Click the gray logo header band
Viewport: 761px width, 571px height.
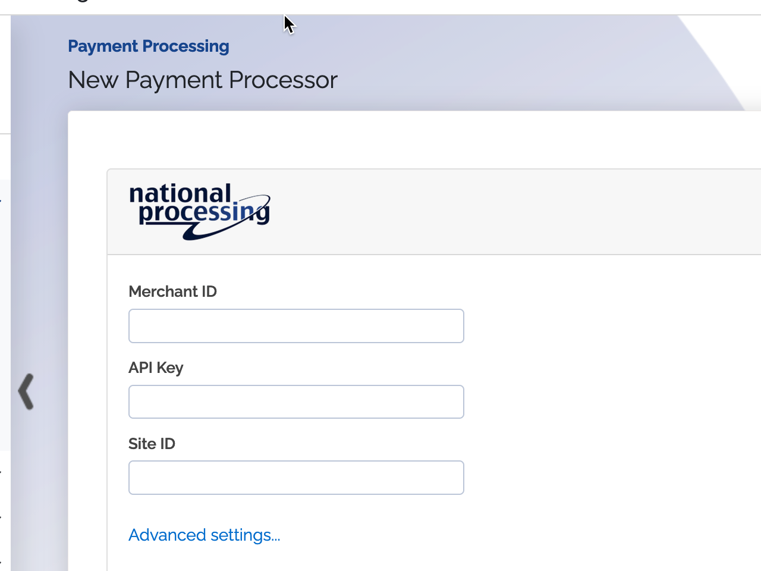434,212
